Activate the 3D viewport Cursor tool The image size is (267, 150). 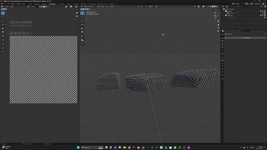pos(82,17)
